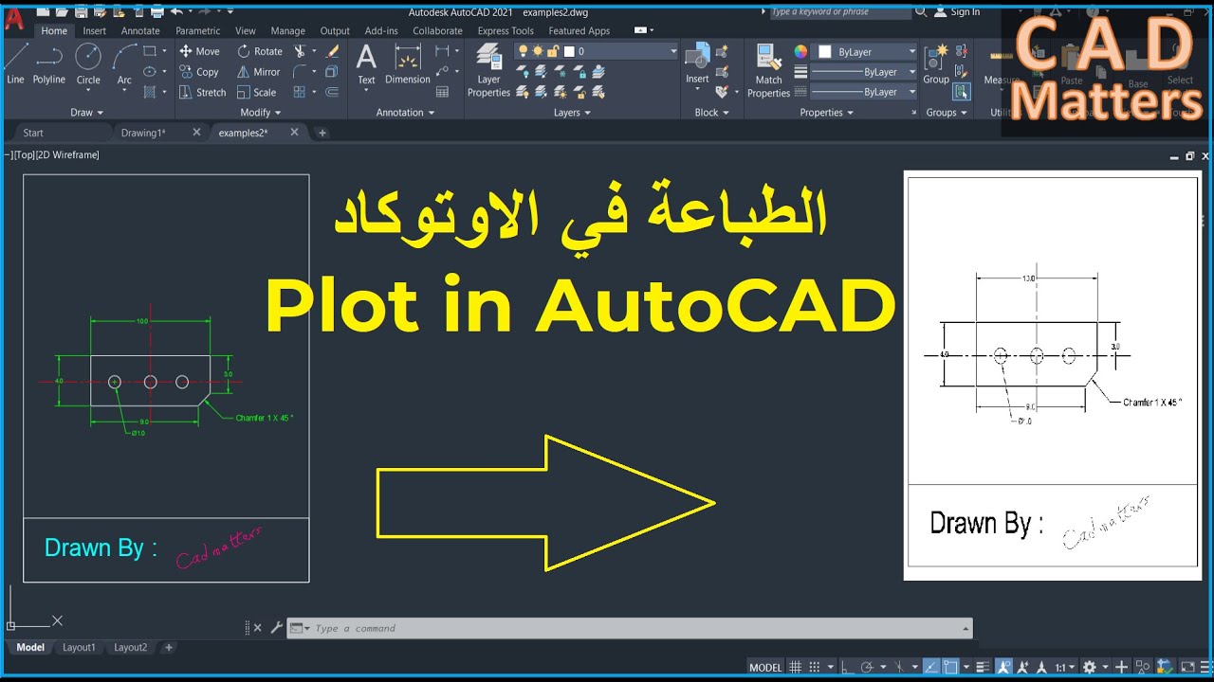Activate the Move command

(199, 51)
